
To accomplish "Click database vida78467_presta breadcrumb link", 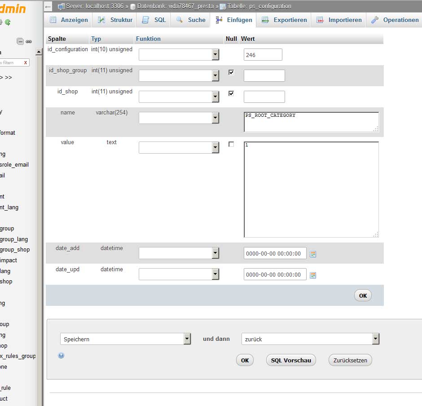I will click(x=175, y=6).
